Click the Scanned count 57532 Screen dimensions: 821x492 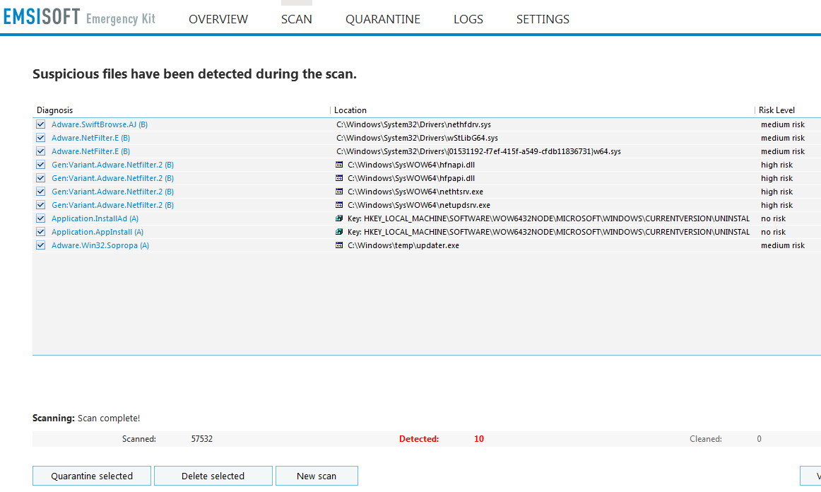(x=201, y=439)
